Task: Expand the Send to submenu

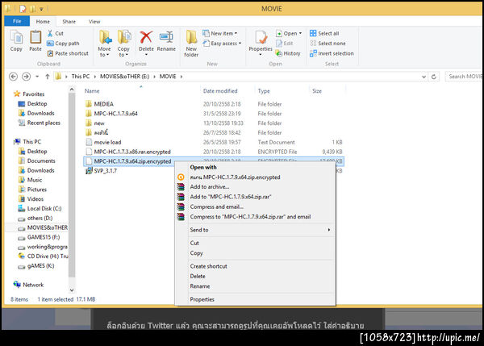Action: point(329,230)
